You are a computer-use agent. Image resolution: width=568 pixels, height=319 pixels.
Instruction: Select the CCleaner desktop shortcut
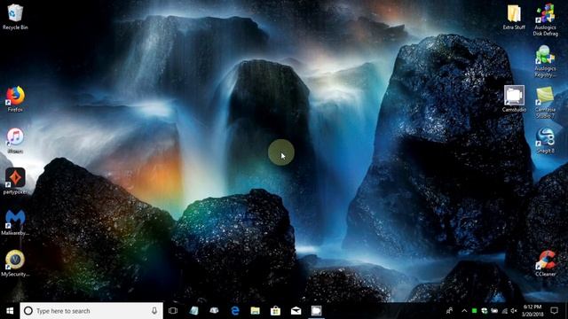(x=545, y=264)
